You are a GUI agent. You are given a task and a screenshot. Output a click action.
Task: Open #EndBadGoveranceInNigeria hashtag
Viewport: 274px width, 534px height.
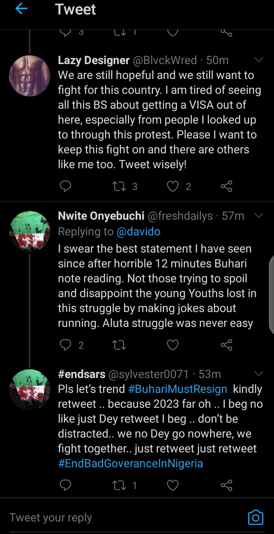(131, 463)
